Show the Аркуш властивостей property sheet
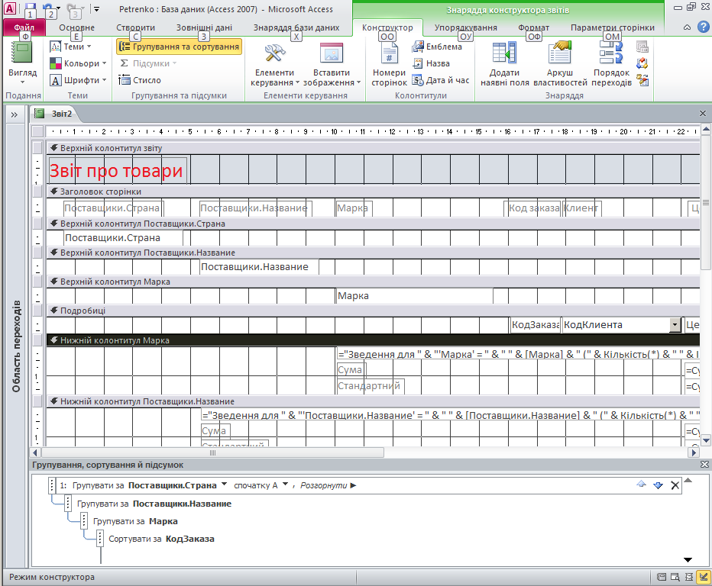Screen dimensions: 712x586 tap(560, 64)
